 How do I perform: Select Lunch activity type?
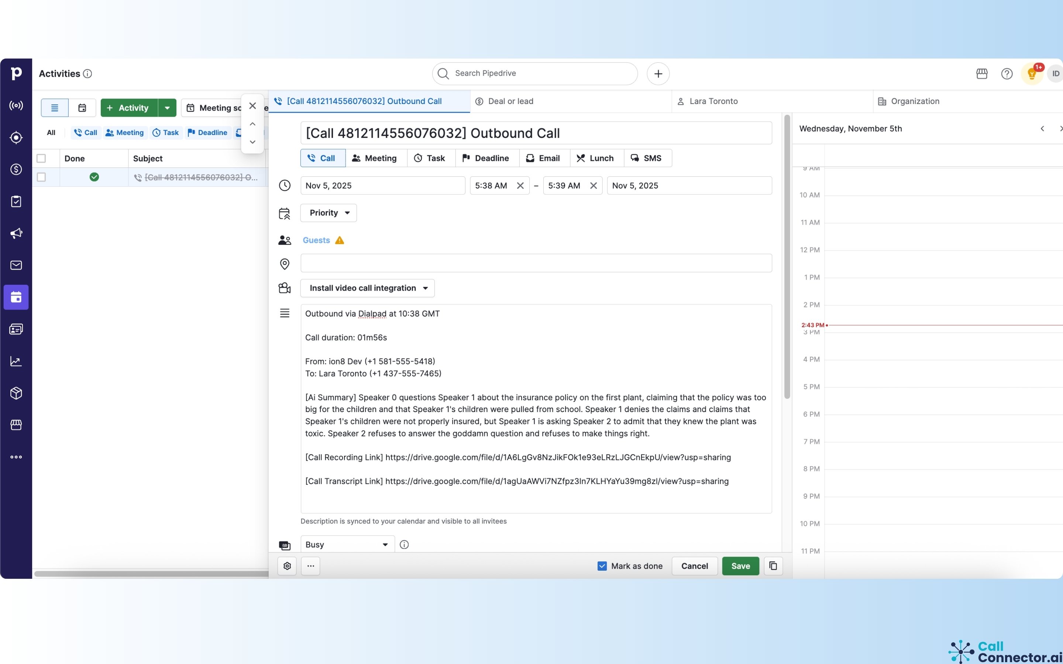(596, 158)
